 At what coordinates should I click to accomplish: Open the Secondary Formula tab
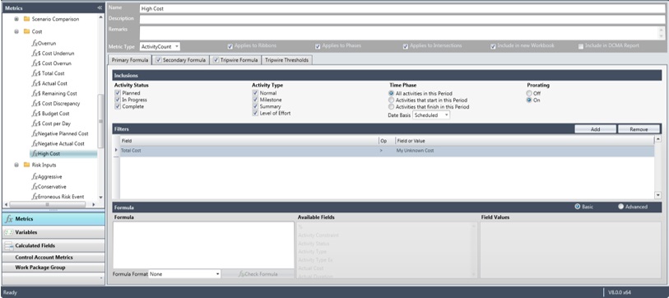tap(180, 60)
